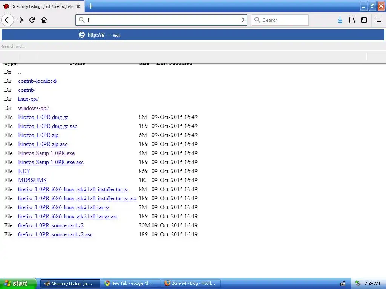
Task: Click the network tray icon
Action: click(358, 284)
